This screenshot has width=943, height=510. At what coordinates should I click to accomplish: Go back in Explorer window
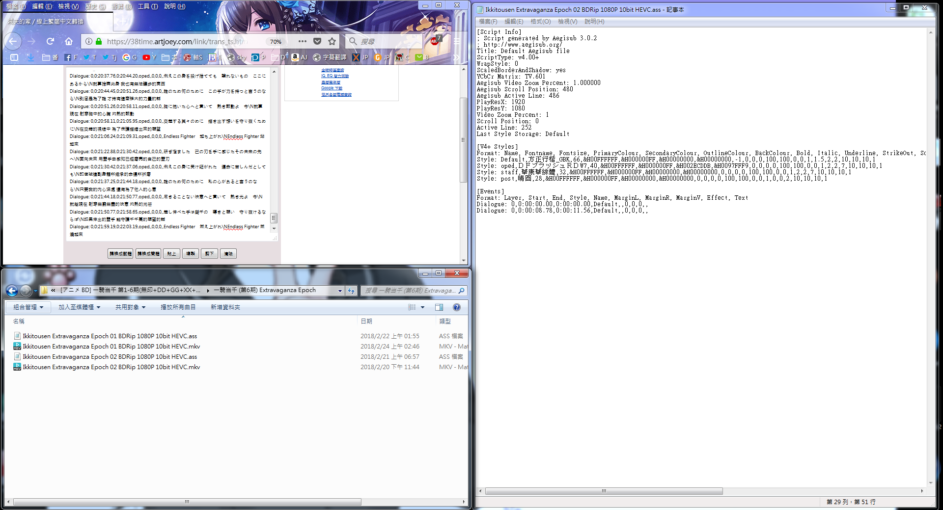(x=12, y=291)
